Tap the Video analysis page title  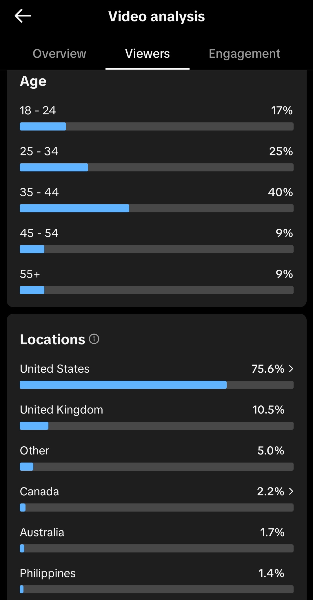pyautogui.click(x=156, y=17)
